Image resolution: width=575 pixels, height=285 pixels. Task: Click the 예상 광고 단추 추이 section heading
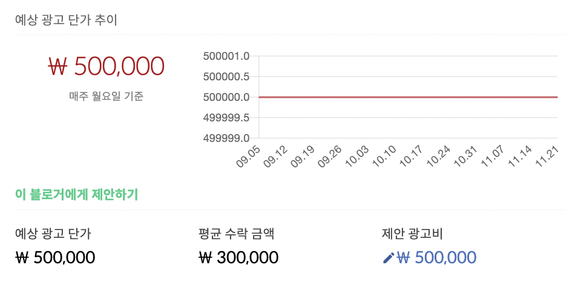67,20
